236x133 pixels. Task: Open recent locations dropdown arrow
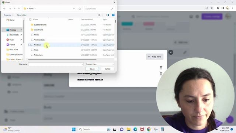pos(14,8)
